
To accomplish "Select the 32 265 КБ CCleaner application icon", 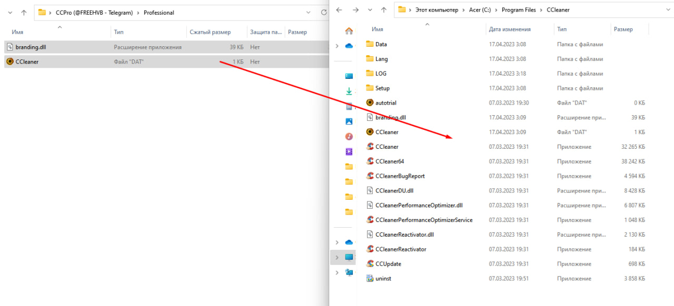I will point(370,147).
